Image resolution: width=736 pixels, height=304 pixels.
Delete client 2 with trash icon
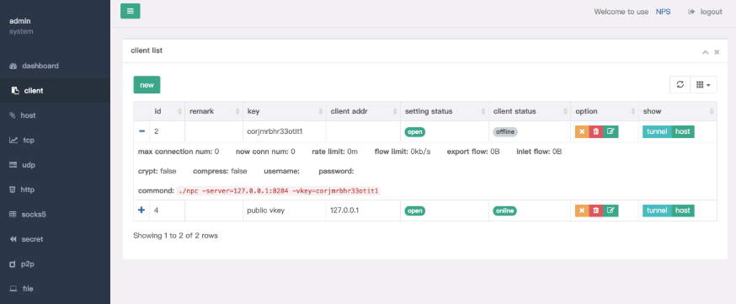596,132
